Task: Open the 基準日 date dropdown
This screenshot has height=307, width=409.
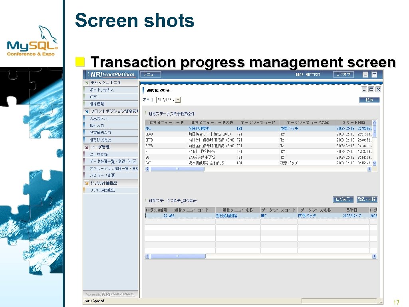Action: tap(177, 100)
